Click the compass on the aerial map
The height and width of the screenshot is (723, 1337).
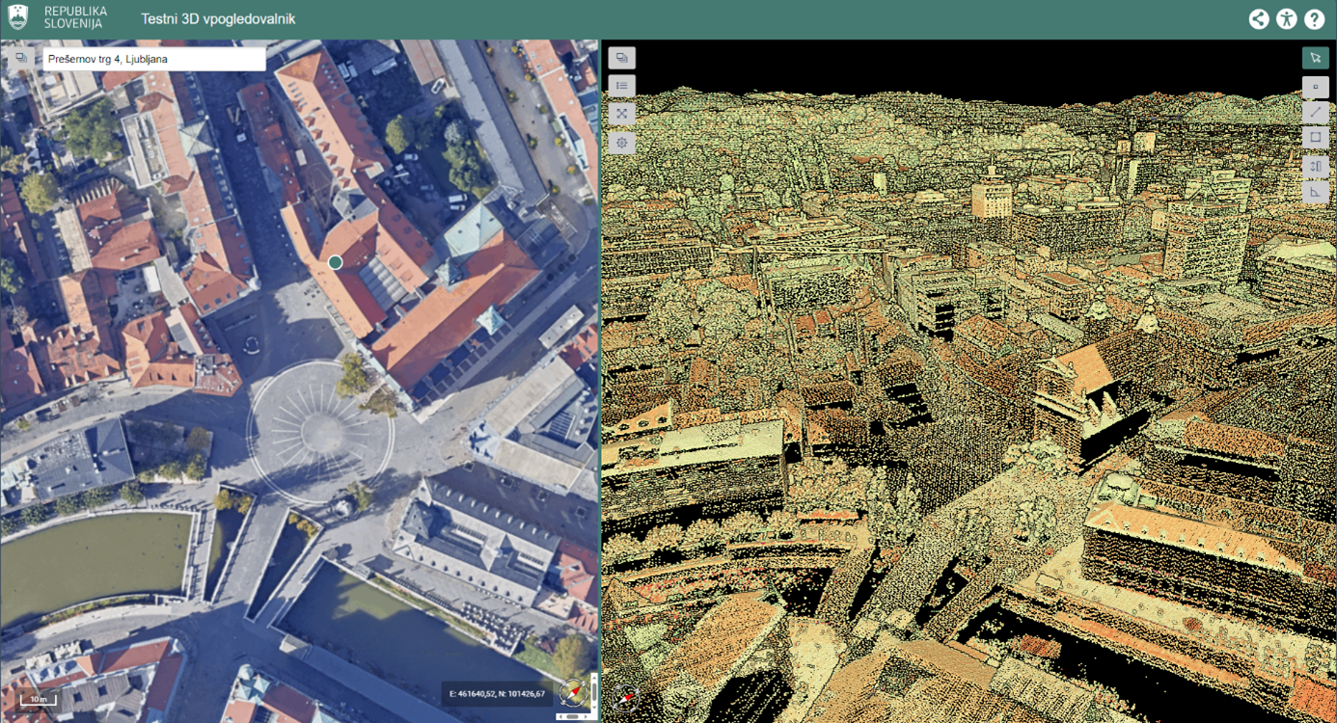[574, 692]
